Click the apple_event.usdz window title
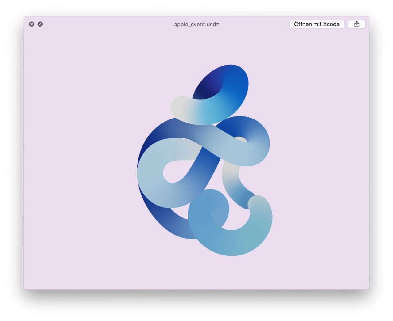 [x=196, y=25]
